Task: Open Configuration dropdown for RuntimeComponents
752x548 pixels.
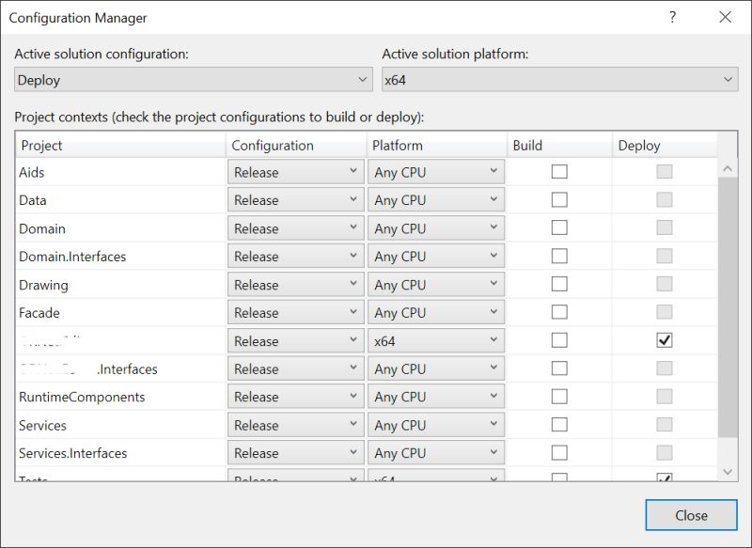Action: 295,397
